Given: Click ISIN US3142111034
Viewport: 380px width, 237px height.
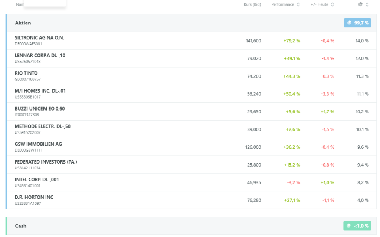Looking at the screenshot, I should [x=27, y=168].
